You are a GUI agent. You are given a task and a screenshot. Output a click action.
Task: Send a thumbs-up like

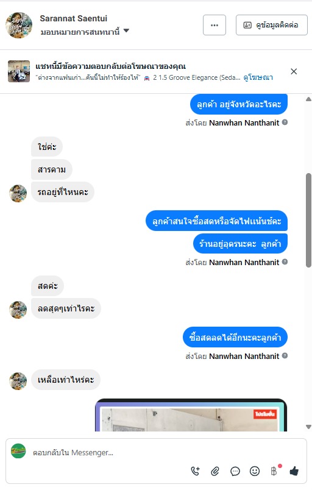[x=294, y=471]
